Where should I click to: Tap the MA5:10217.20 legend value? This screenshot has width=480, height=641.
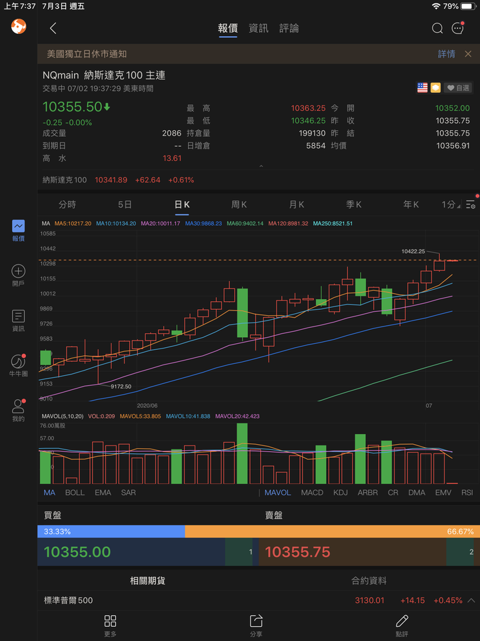[x=73, y=224]
